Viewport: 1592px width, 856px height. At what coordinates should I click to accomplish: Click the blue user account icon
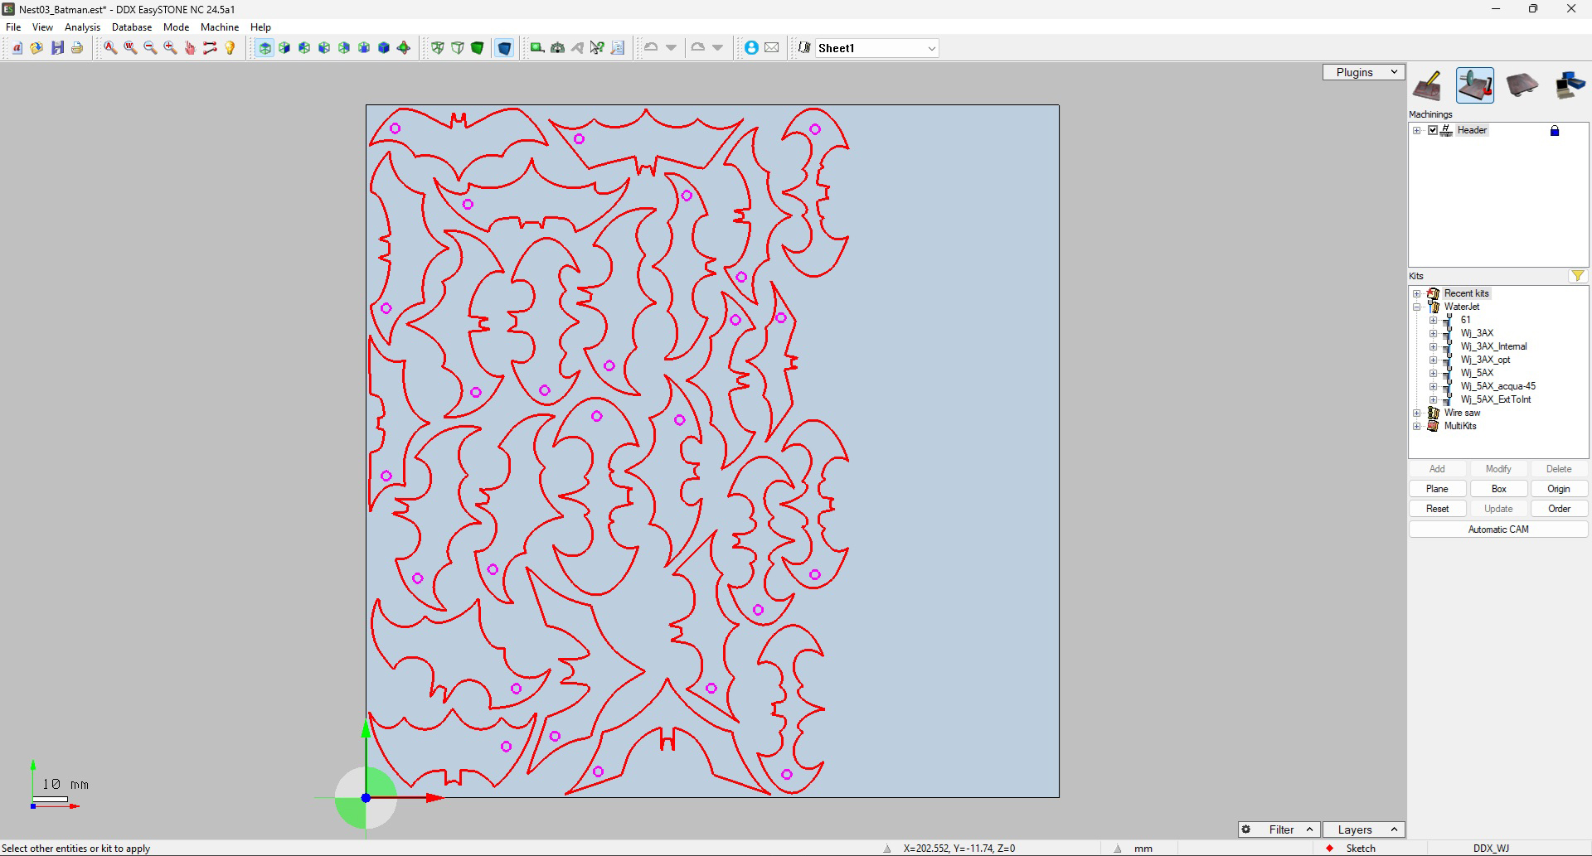[751, 48]
